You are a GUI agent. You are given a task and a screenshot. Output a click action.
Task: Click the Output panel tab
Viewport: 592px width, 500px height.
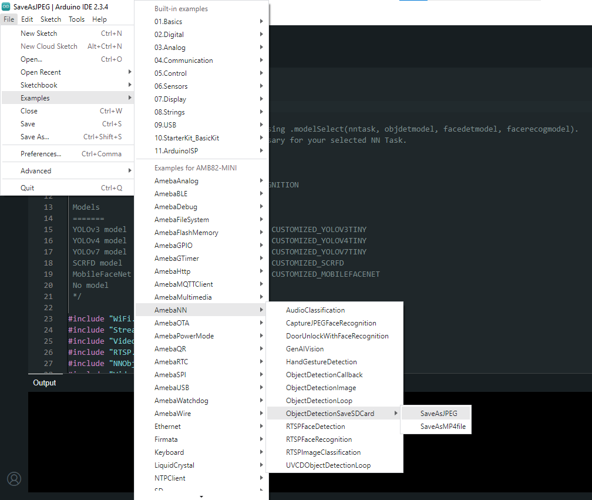pos(45,382)
